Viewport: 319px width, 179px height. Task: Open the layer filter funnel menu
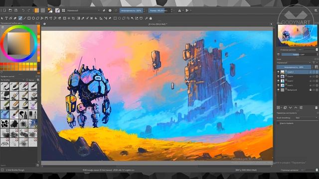pos(314,63)
